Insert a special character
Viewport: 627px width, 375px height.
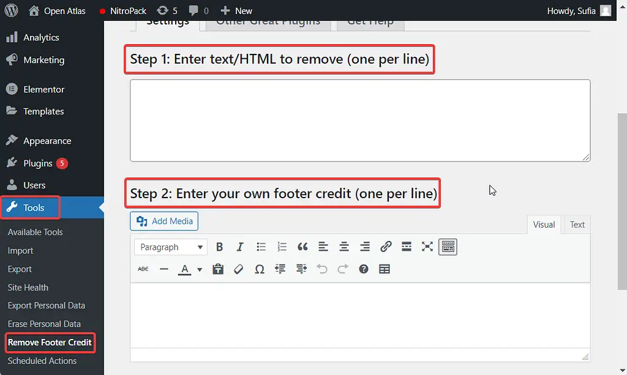259,269
